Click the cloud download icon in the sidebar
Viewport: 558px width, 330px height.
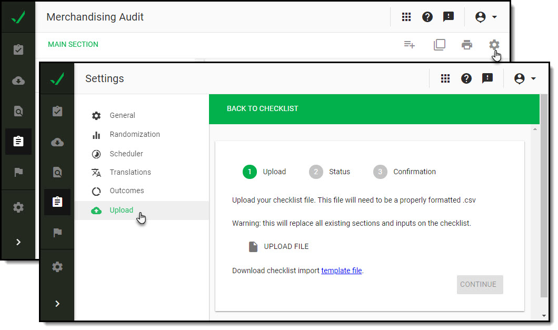[57, 142]
